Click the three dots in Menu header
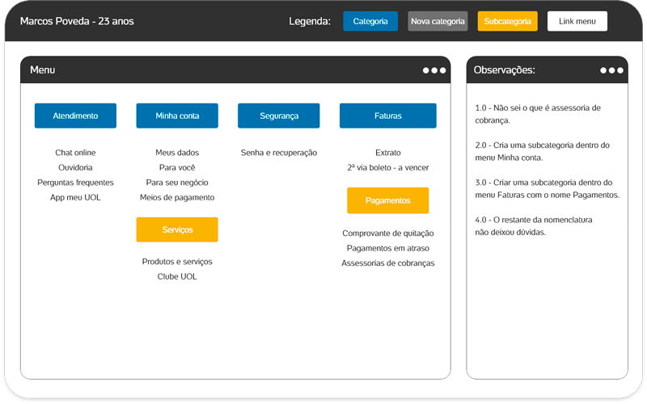 coord(433,70)
